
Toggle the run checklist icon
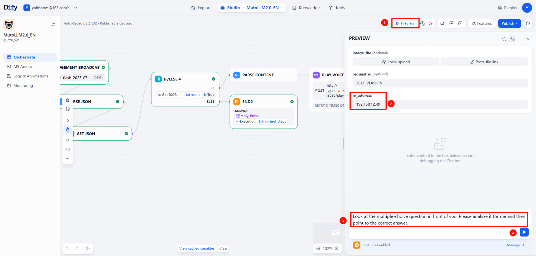[431, 23]
